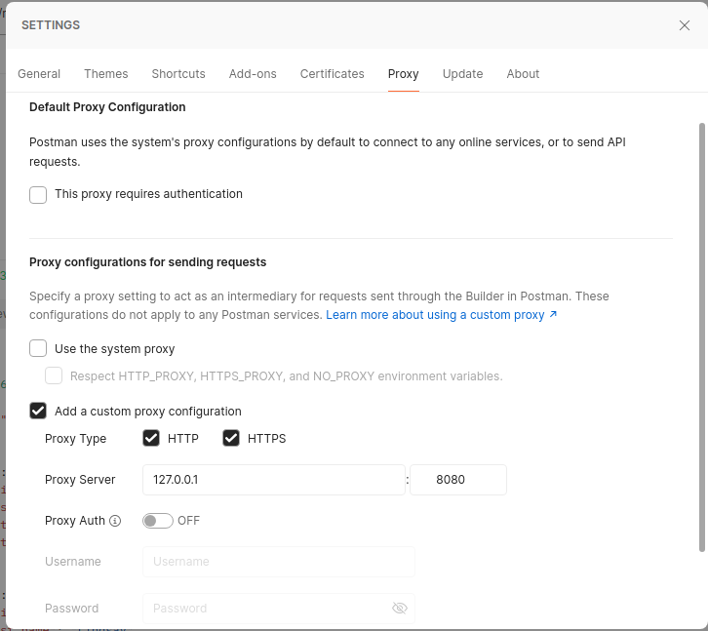The image size is (708, 631).
Task: Open the General settings tab
Action: point(39,74)
